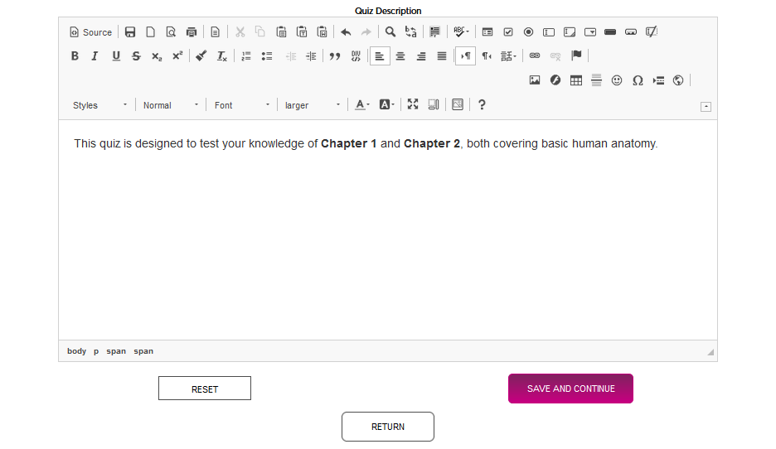Screen dimensions: 776x449
Task: Insert a hidden field element
Action: pos(652,32)
